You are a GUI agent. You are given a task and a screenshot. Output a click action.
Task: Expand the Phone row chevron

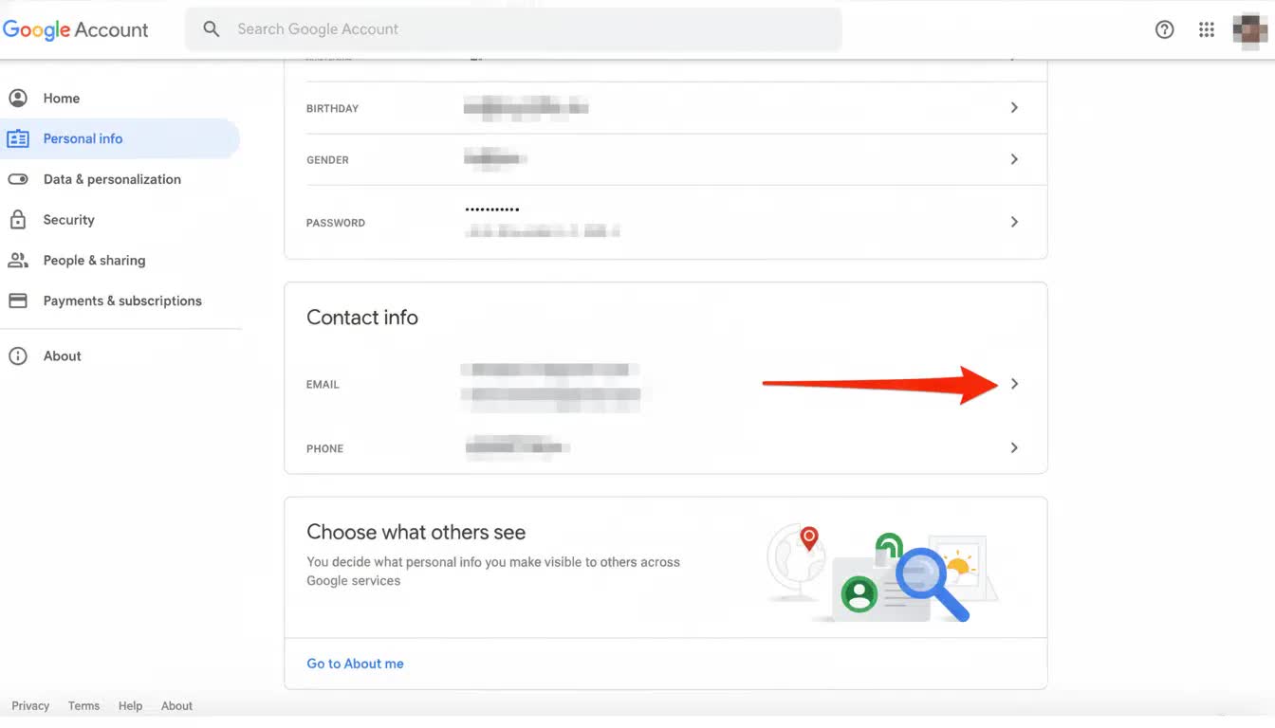pyautogui.click(x=1013, y=447)
